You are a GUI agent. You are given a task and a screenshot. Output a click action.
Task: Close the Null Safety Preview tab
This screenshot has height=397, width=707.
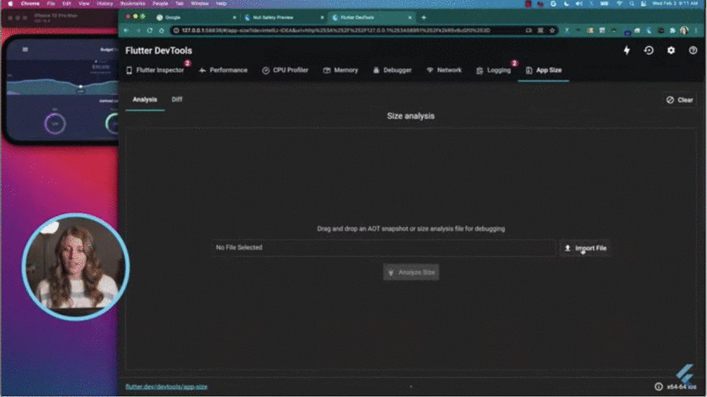point(322,17)
